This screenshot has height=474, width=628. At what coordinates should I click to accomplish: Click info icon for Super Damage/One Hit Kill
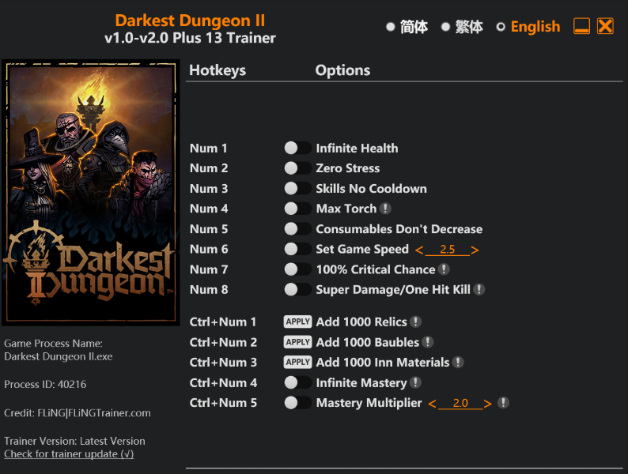[x=479, y=289]
